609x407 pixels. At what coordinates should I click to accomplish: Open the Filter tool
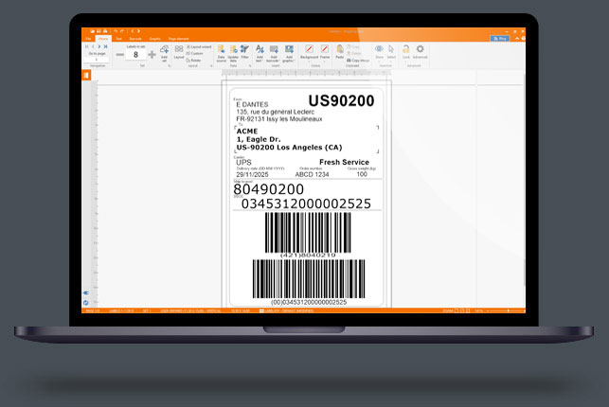coord(245,49)
